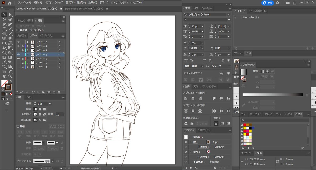The image size is (316, 170).
Task: Select the Paintbrush tool
Action: [x=10, y=34]
